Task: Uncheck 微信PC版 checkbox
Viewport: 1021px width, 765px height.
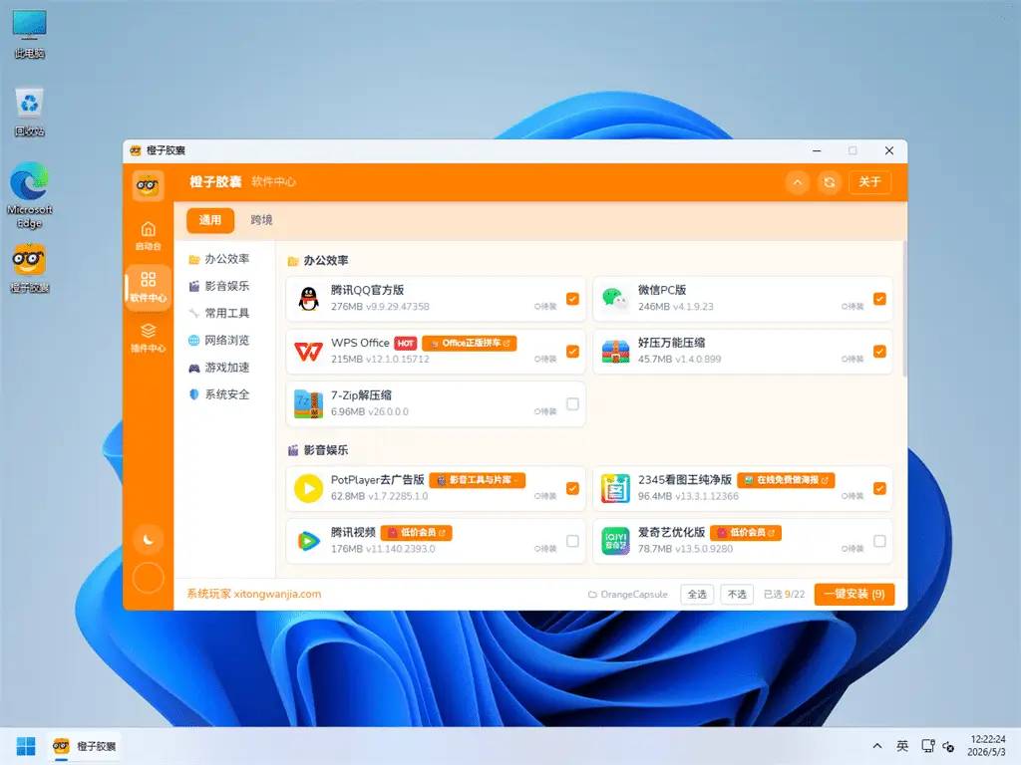Action: click(879, 299)
